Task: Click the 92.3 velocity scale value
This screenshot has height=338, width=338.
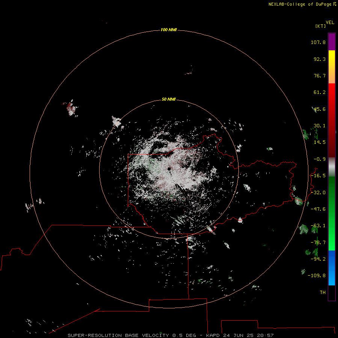Action: [x=320, y=59]
